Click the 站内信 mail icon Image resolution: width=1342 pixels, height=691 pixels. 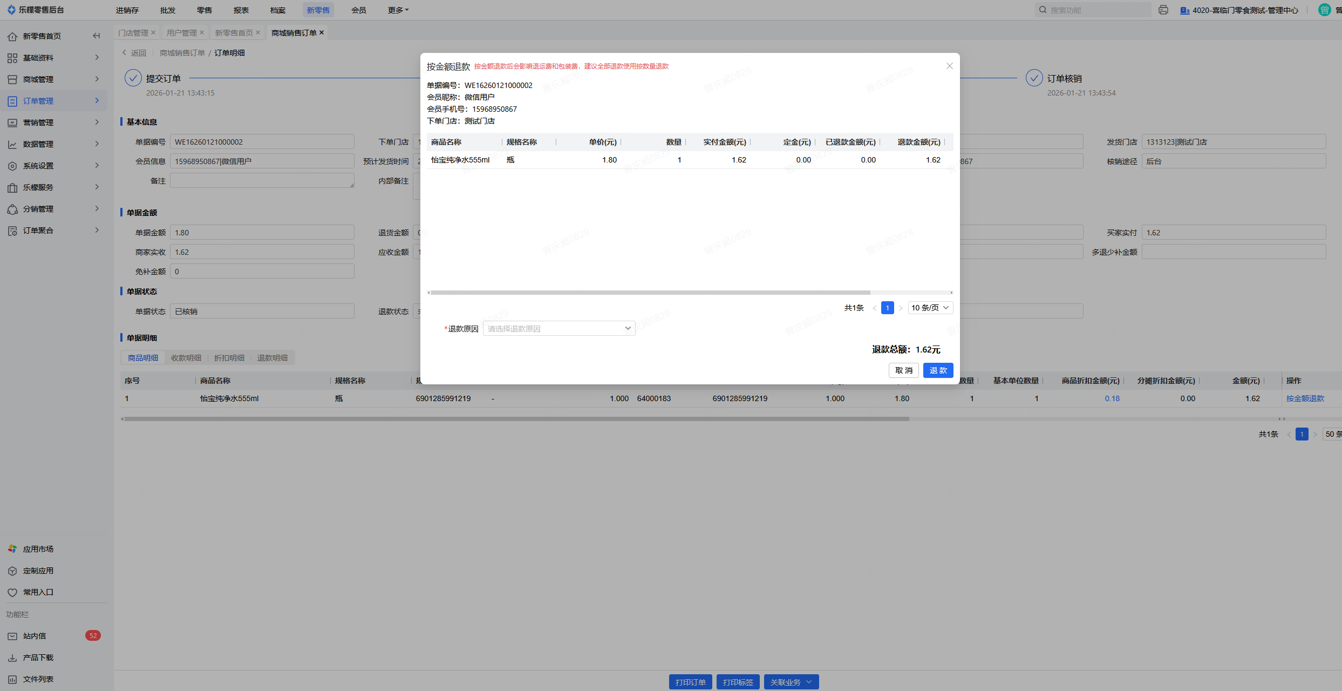point(12,636)
